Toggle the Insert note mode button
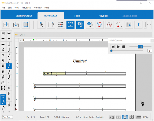Screen dimensions: 154x121 coord(80,25)
